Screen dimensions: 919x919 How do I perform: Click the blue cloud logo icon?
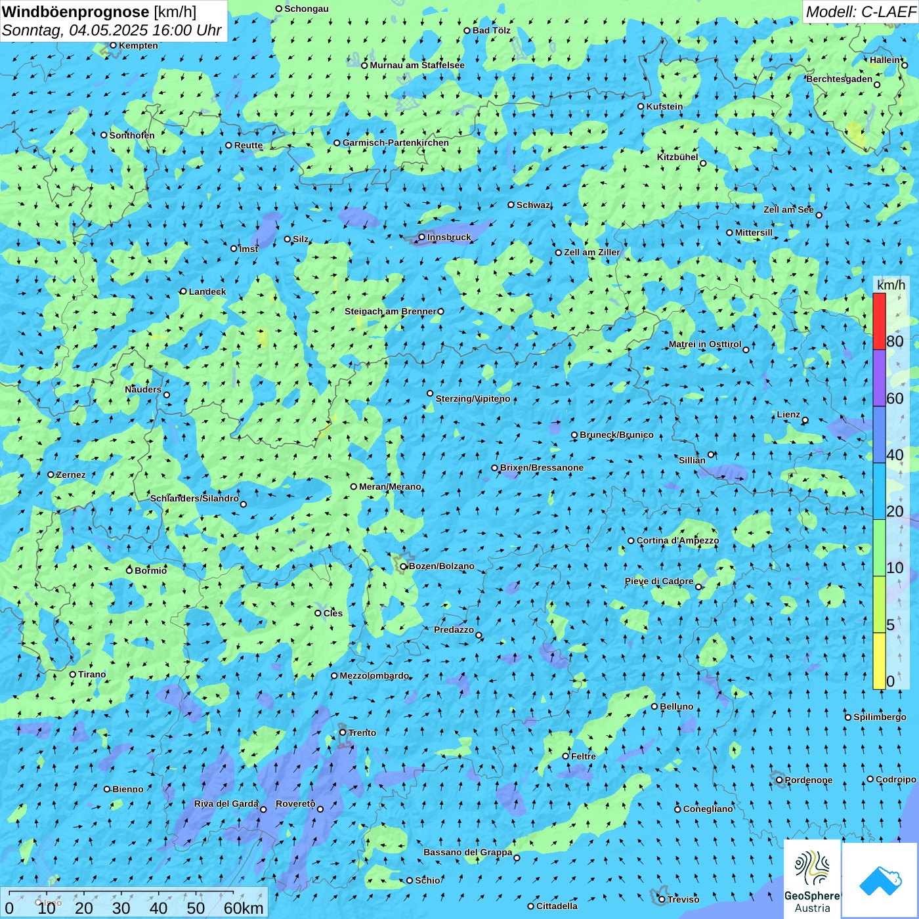[880, 880]
